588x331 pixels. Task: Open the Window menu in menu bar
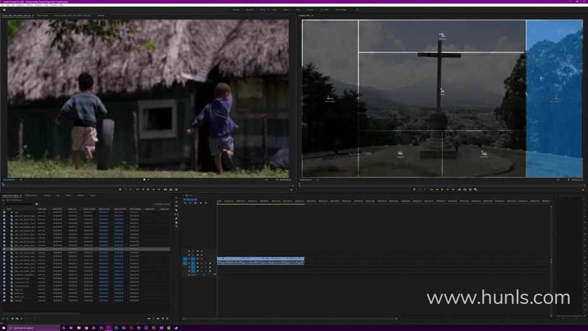point(53,5)
